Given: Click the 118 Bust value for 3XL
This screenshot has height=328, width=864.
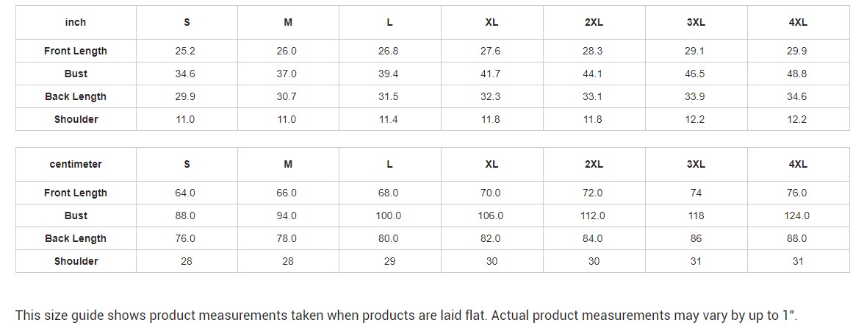Looking at the screenshot, I should 696,215.
